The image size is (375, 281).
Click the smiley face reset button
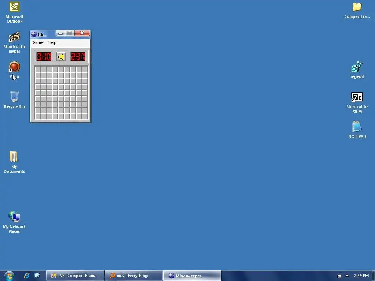tap(61, 57)
